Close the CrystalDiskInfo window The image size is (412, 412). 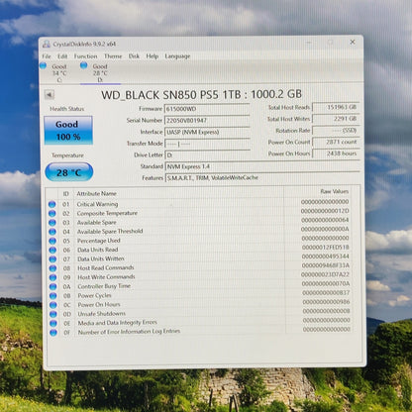pos(353,42)
